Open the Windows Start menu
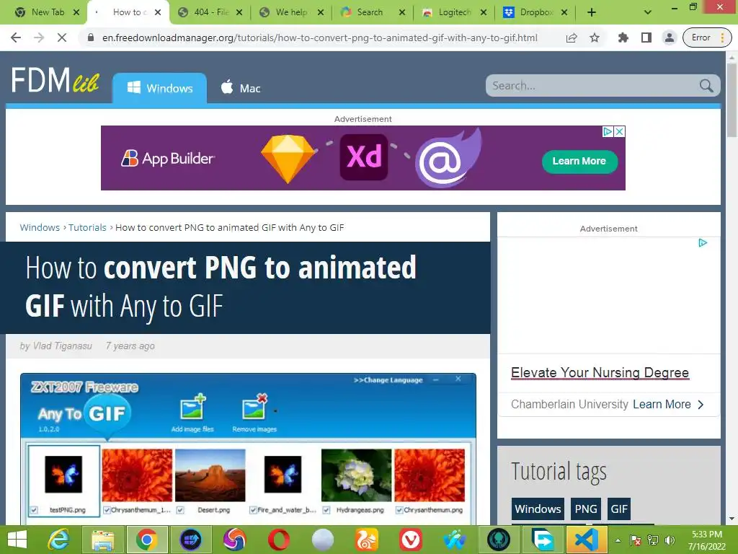This screenshot has height=554, width=738. (x=17, y=540)
